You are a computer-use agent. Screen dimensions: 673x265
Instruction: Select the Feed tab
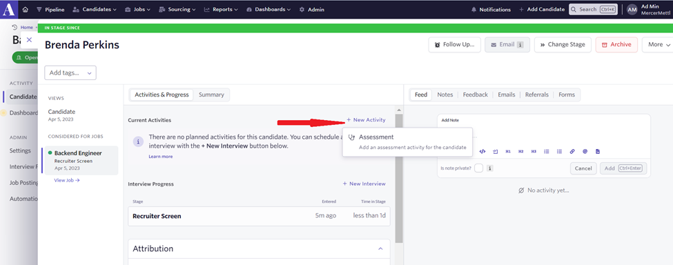[x=421, y=95]
